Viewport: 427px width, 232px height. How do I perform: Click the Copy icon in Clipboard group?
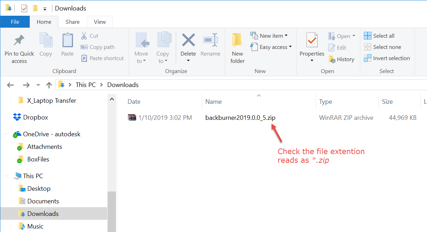(x=46, y=41)
